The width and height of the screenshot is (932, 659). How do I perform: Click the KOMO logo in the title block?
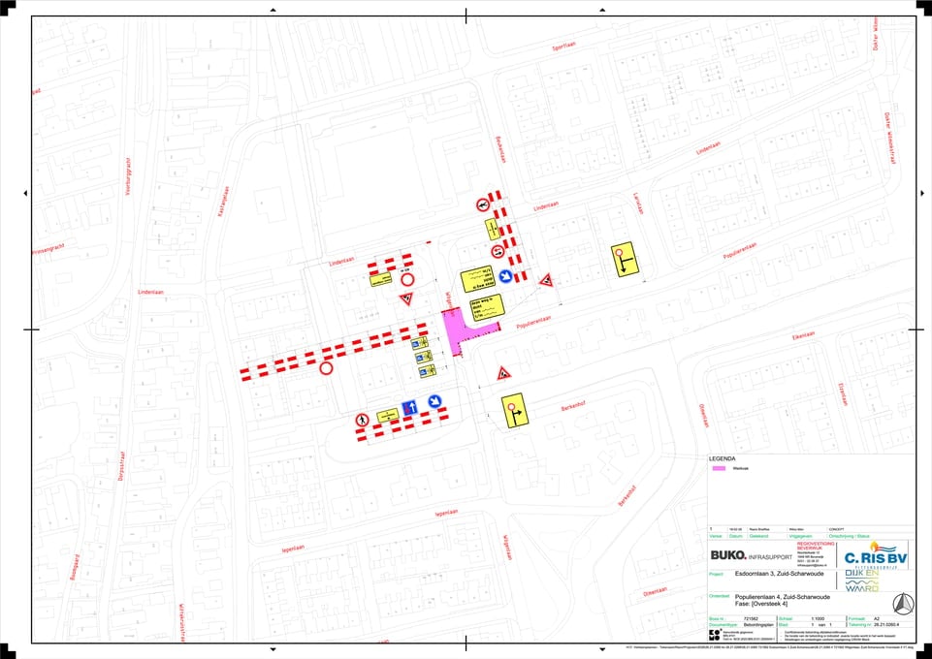714,636
